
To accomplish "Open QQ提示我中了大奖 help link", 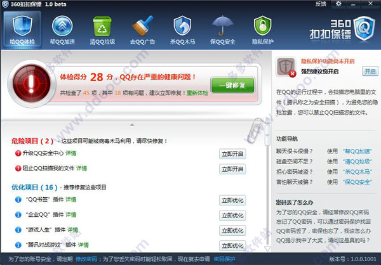I will pos(323,240).
